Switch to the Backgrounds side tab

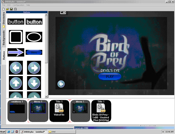coord(4,38)
